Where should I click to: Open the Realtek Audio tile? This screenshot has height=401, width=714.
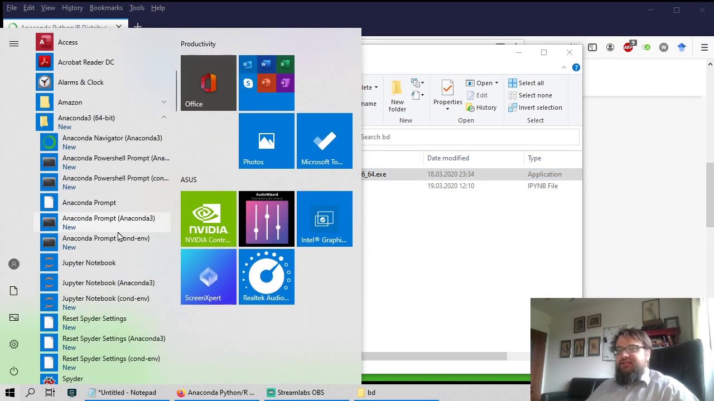click(267, 277)
